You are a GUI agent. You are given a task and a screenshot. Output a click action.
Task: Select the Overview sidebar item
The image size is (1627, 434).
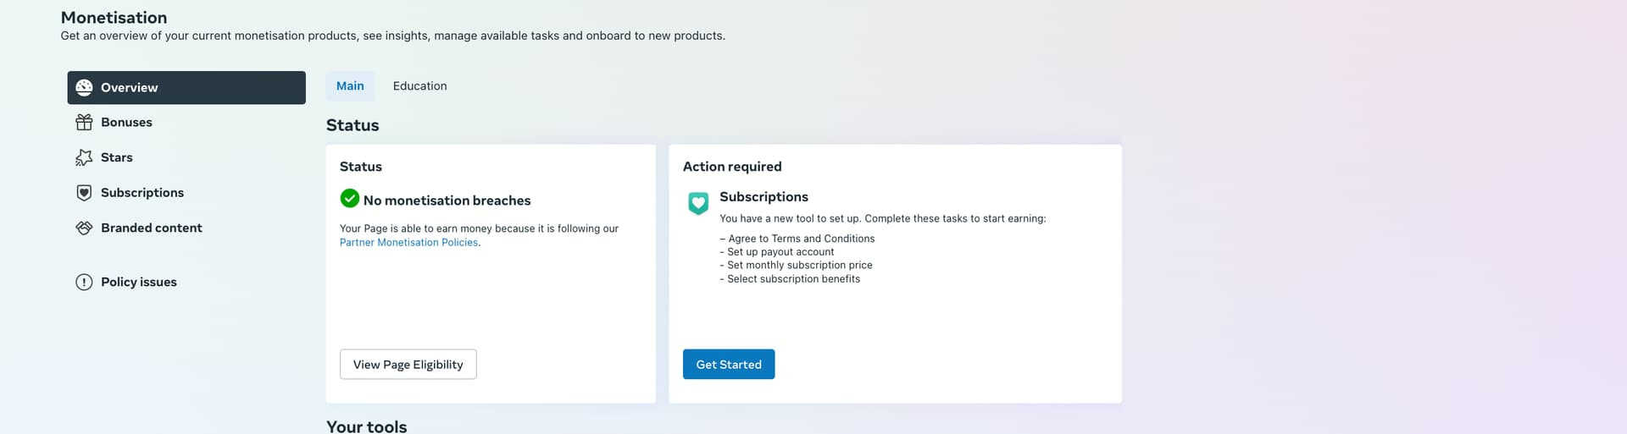pyautogui.click(x=186, y=87)
